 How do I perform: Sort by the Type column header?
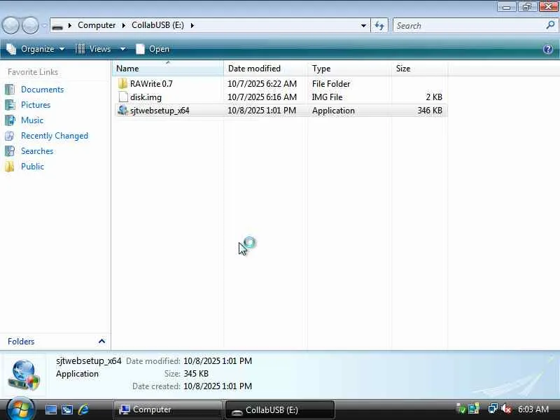point(349,68)
